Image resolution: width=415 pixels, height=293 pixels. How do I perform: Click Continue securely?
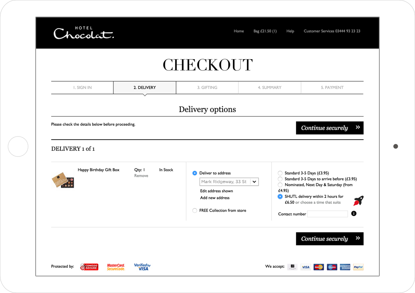pyautogui.click(x=329, y=128)
